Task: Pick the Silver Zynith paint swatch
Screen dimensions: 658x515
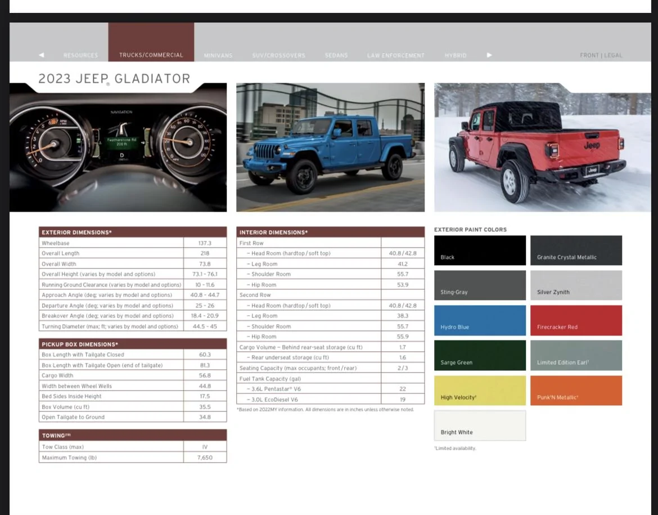Action: point(576,285)
